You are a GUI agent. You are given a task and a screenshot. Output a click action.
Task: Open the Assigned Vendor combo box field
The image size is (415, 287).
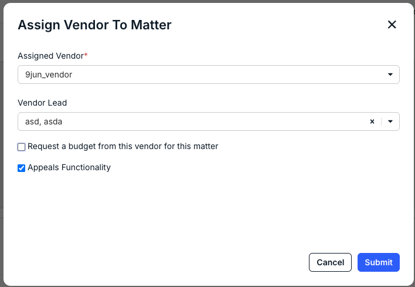pos(209,75)
